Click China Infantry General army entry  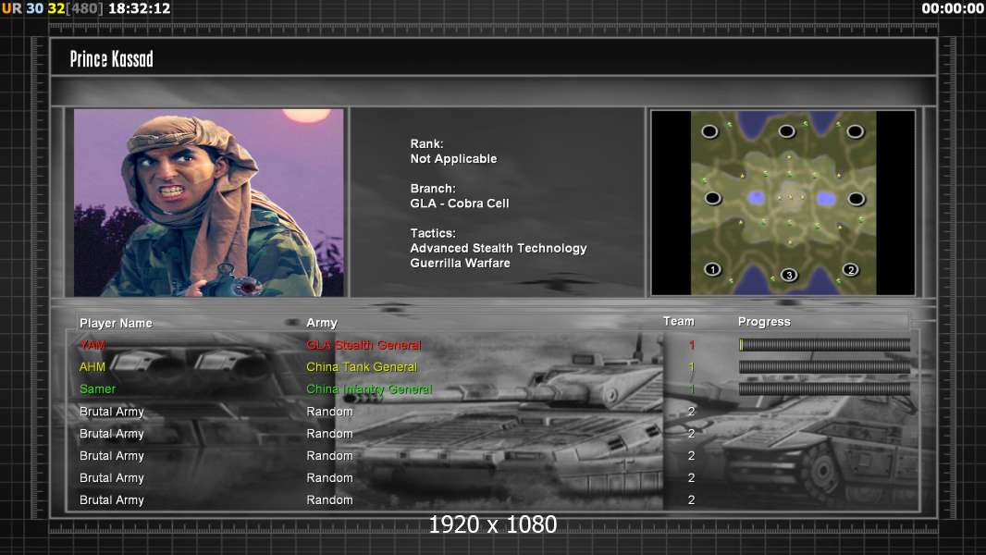pos(369,389)
